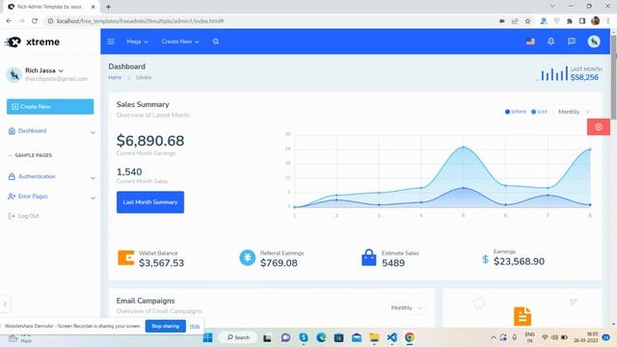Viewport: 617px width, 347px height.
Task: Click the Library breadcrumb
Action: [x=144, y=77]
